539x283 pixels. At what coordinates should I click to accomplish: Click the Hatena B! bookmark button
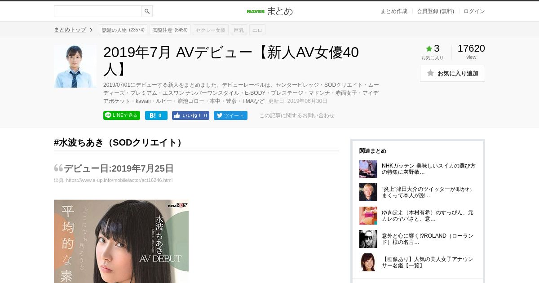(156, 115)
